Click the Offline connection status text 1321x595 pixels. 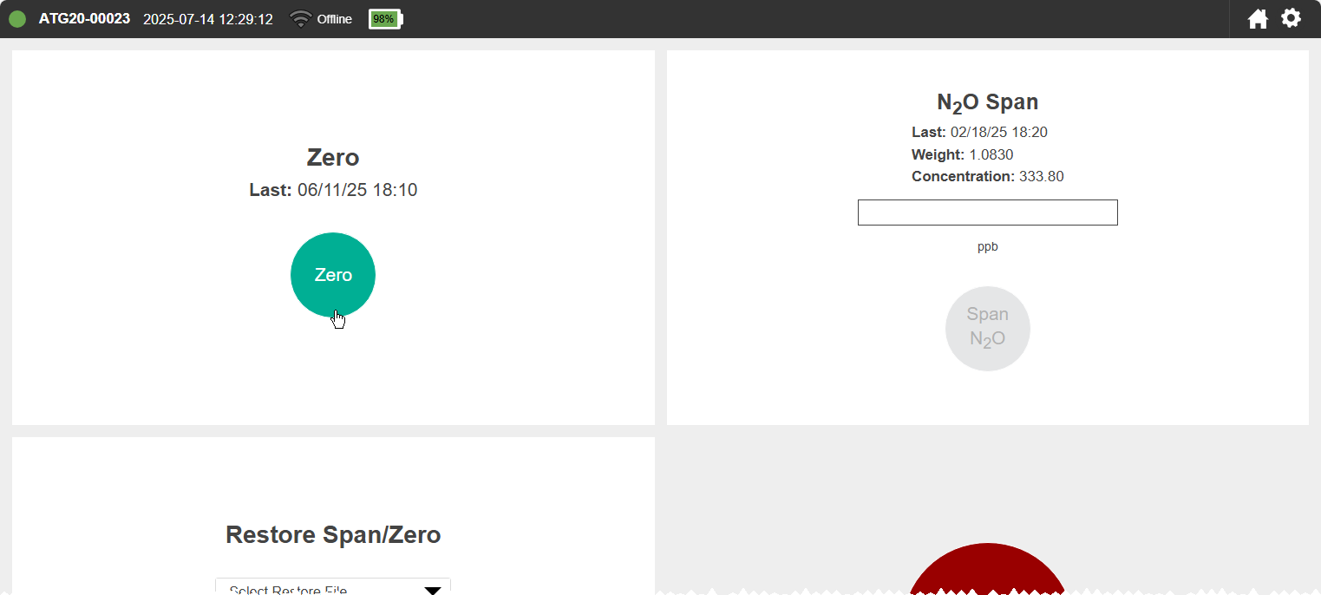[335, 19]
